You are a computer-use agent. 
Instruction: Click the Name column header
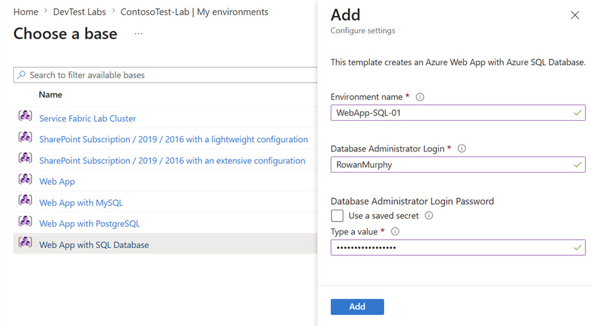[x=51, y=95]
